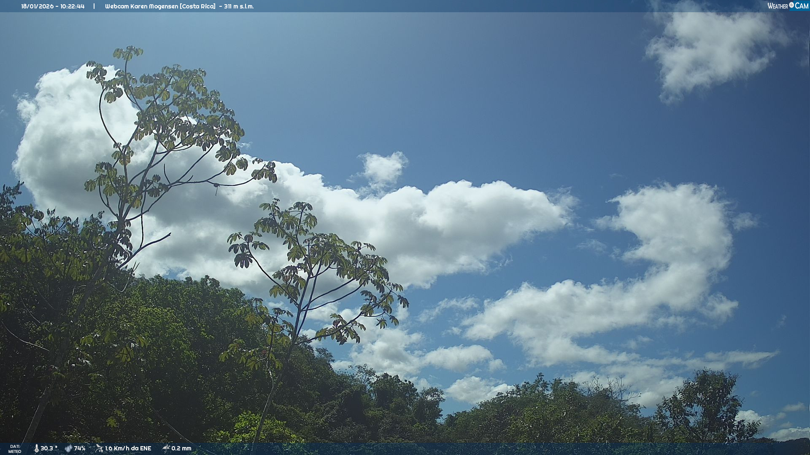Click the vertical separator in header bar
The width and height of the screenshot is (810, 455).
[x=94, y=6]
